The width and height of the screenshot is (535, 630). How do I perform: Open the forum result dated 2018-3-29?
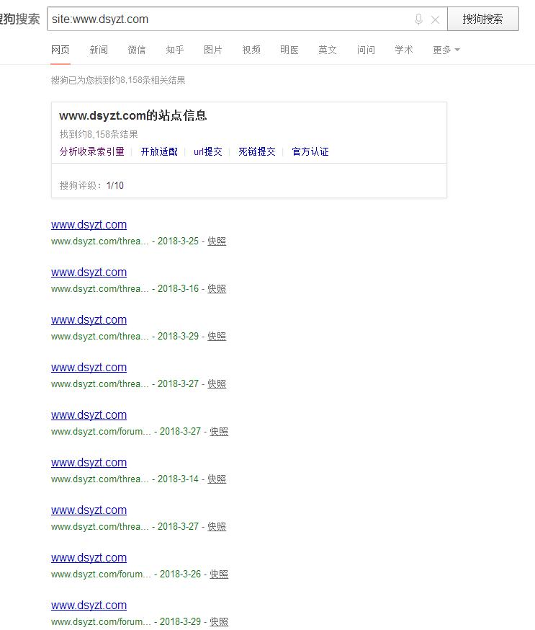click(89, 605)
